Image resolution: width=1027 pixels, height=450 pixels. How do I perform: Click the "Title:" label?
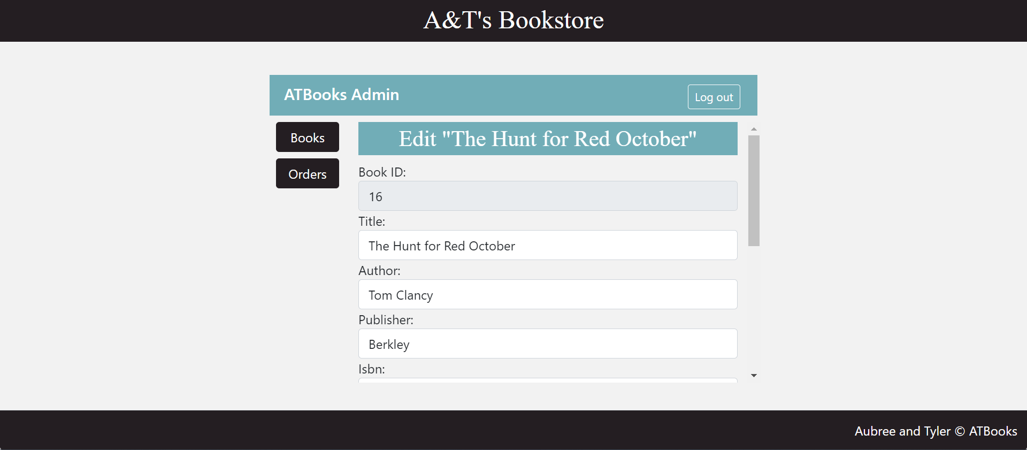[372, 222]
